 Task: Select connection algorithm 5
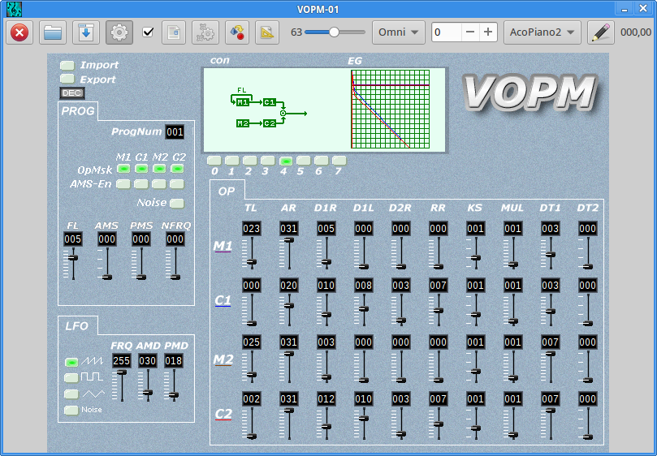[x=304, y=161]
